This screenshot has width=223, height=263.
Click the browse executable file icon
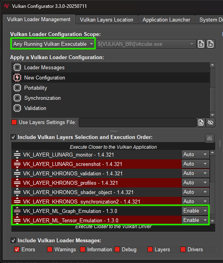[x=201, y=44]
